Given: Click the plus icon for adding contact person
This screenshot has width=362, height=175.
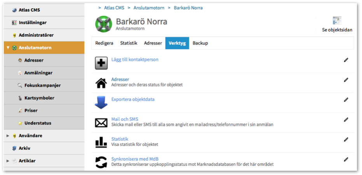Looking at the screenshot, I should 101,63.
